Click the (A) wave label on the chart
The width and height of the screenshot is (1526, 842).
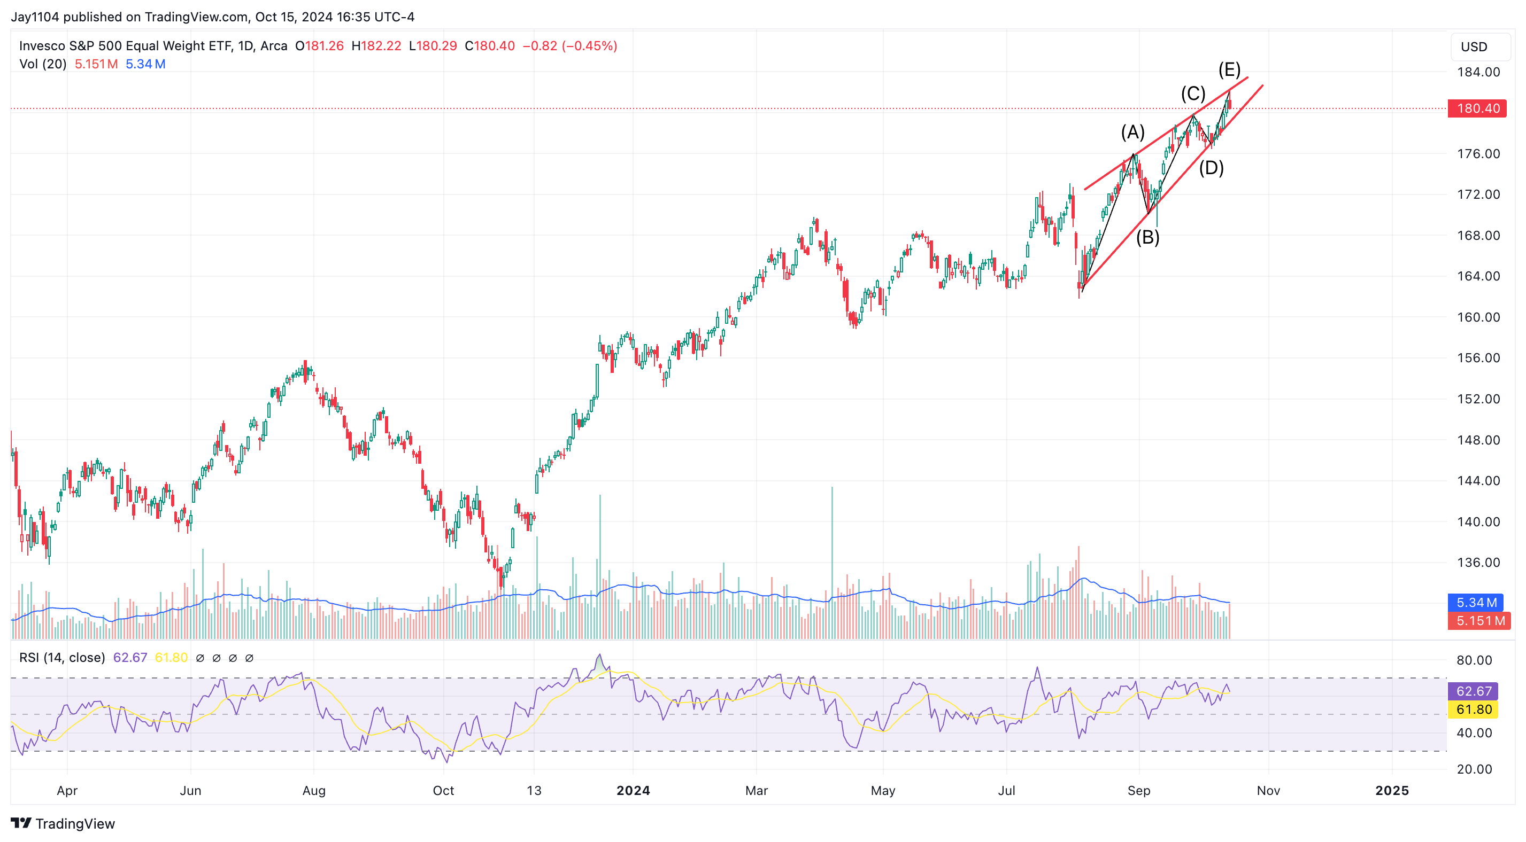[1132, 132]
